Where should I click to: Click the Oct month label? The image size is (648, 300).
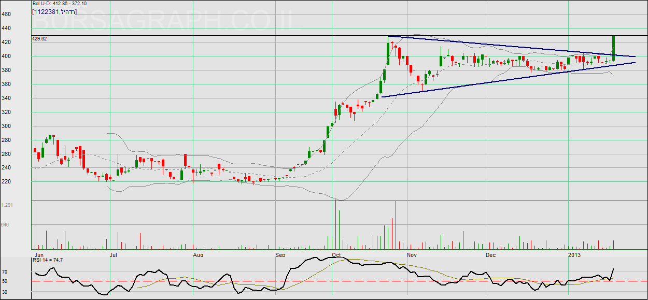336,255
